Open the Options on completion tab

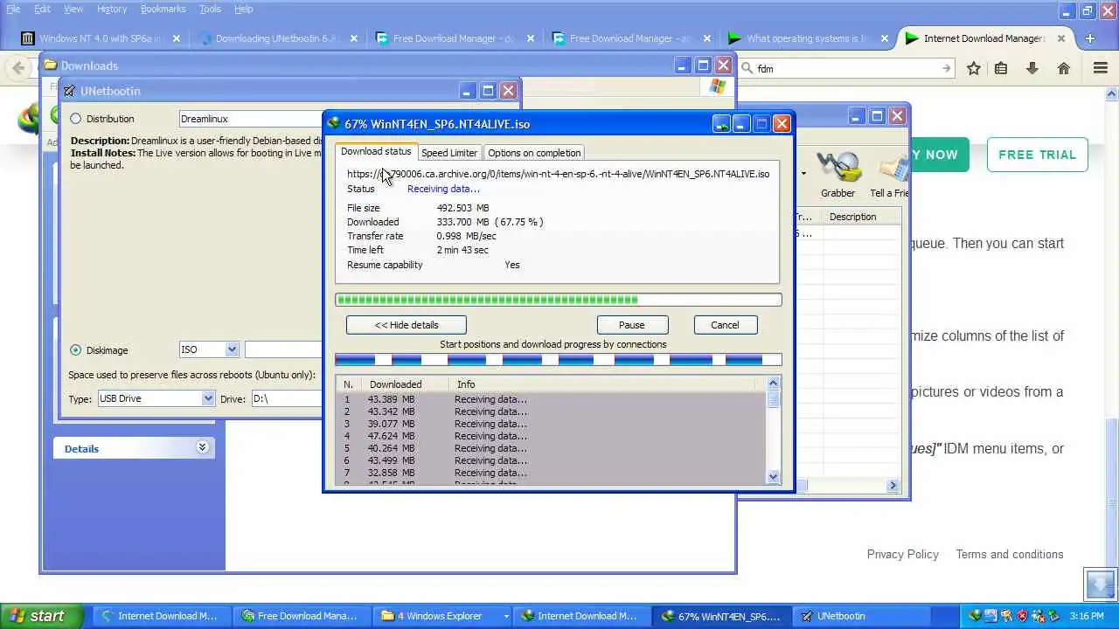[534, 153]
